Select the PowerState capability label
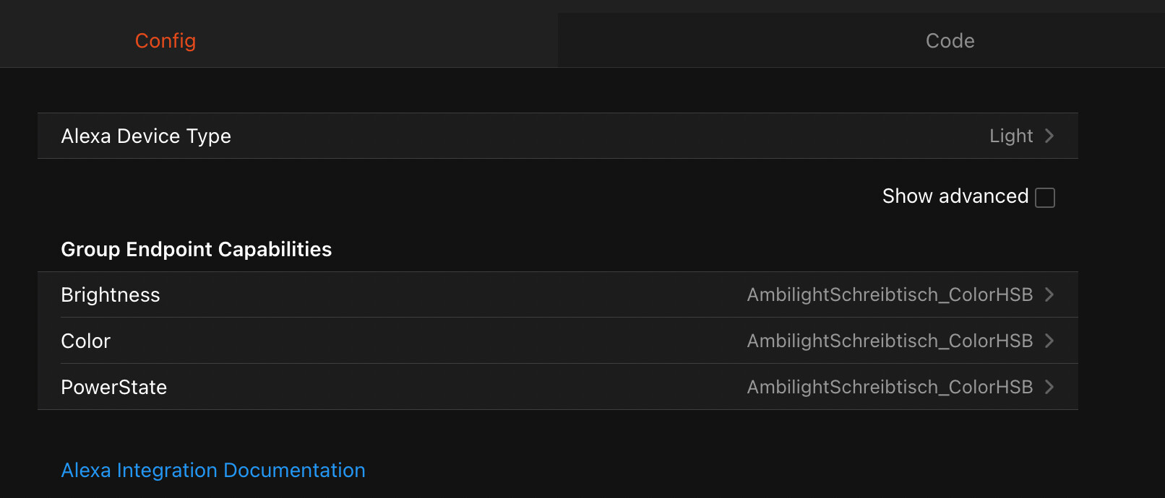Screen dimensions: 1165x498 (114, 387)
